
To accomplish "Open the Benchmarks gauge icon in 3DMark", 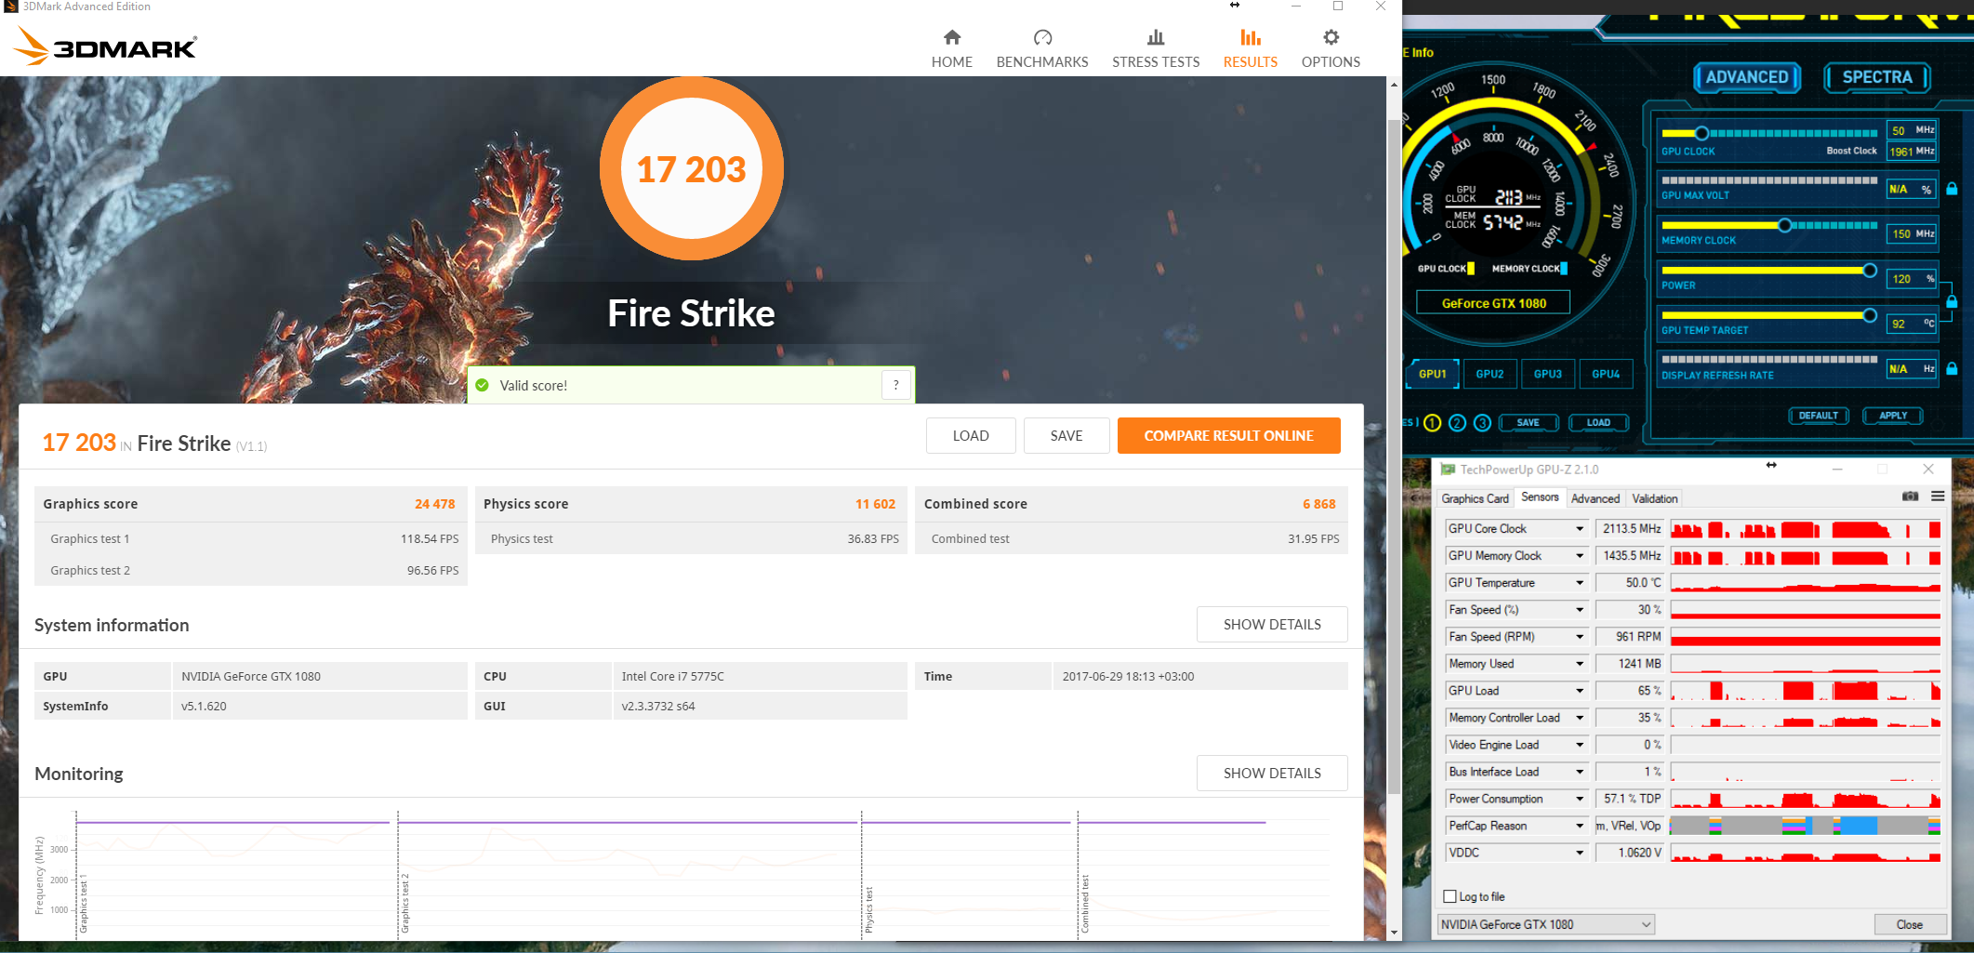I will [1042, 38].
